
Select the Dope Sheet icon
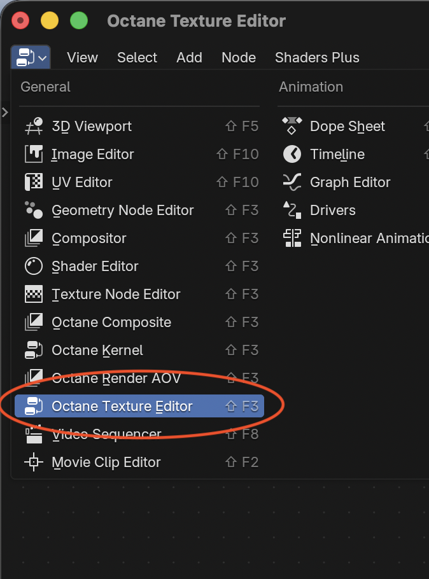pos(292,126)
